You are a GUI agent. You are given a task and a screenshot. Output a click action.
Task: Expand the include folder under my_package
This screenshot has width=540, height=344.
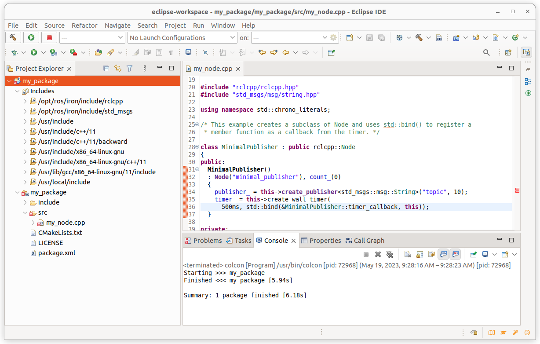pos(26,202)
